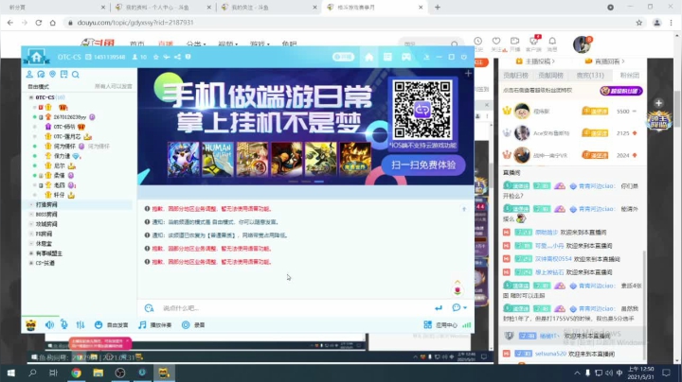This screenshot has height=382, width=682.
Task: Share the OTC-CS channel
Action: (x=177, y=57)
